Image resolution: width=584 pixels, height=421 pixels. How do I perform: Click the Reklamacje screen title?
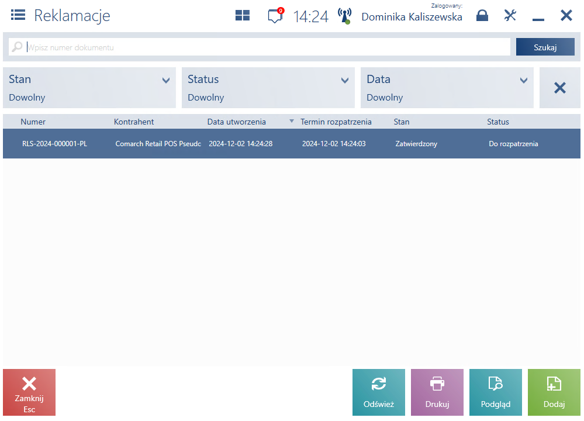72,16
